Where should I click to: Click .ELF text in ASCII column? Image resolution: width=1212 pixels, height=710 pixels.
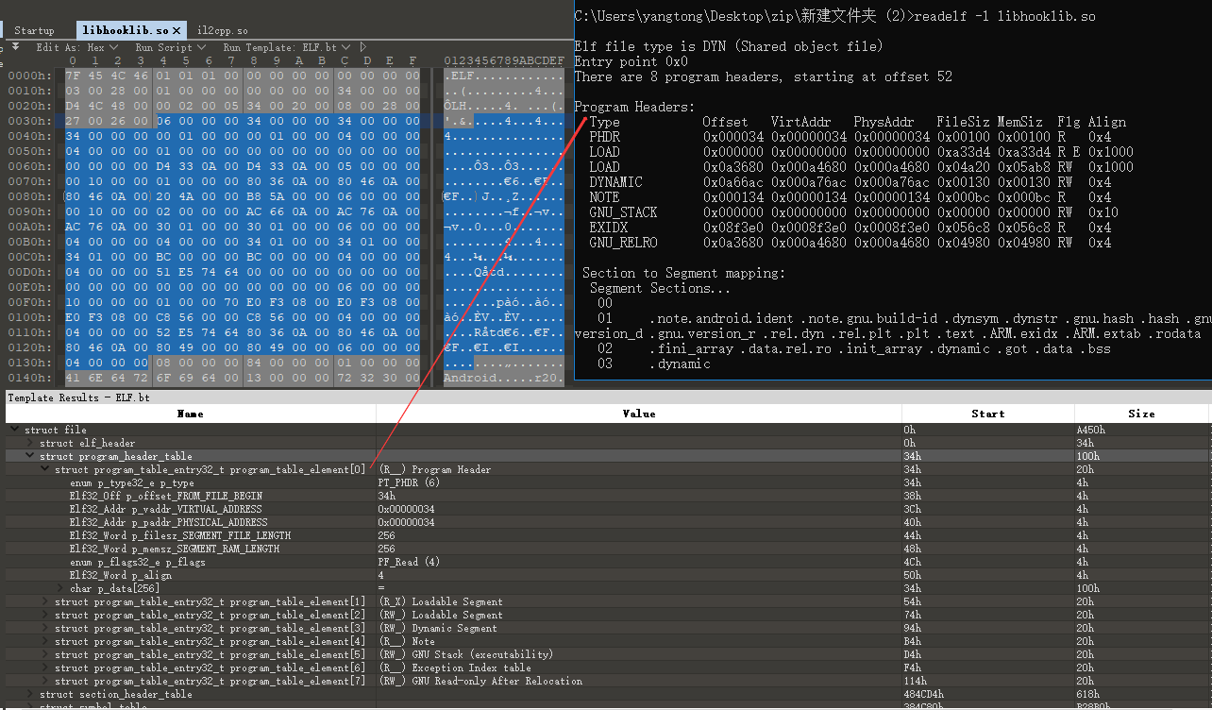click(x=459, y=76)
